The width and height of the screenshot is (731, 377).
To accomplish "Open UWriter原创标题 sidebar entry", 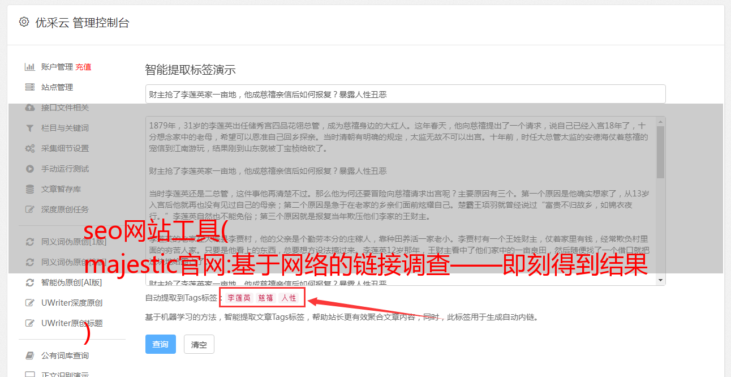I will tap(72, 323).
